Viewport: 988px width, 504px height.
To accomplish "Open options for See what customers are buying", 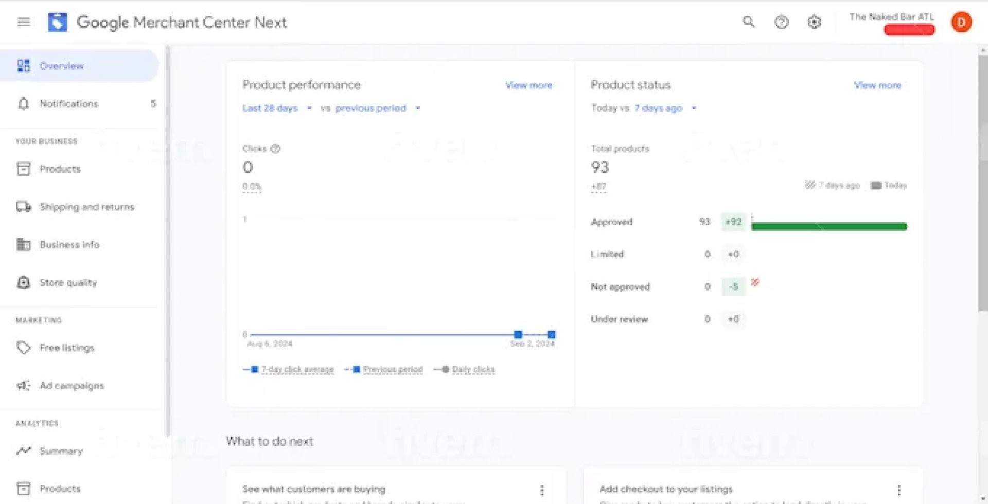I will 541,490.
